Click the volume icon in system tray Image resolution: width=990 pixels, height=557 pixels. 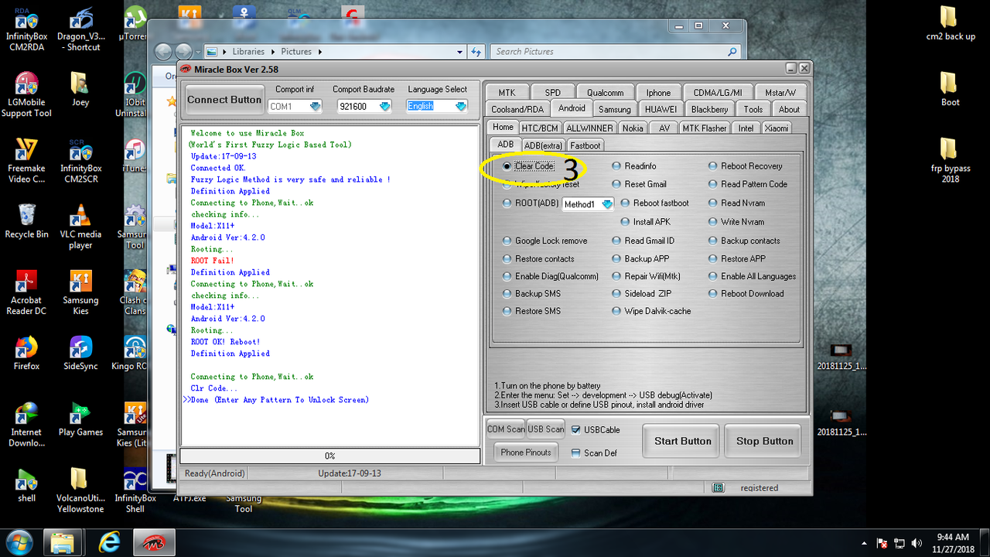tap(917, 543)
